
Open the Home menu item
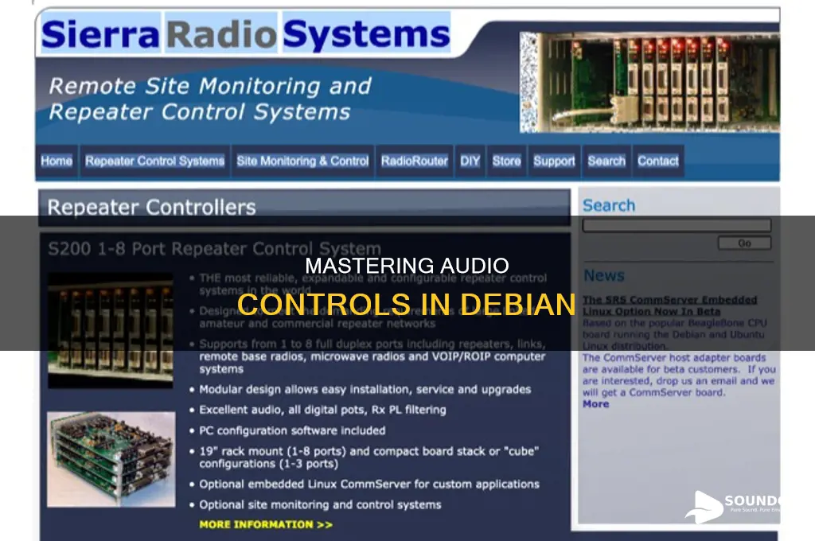(x=57, y=161)
